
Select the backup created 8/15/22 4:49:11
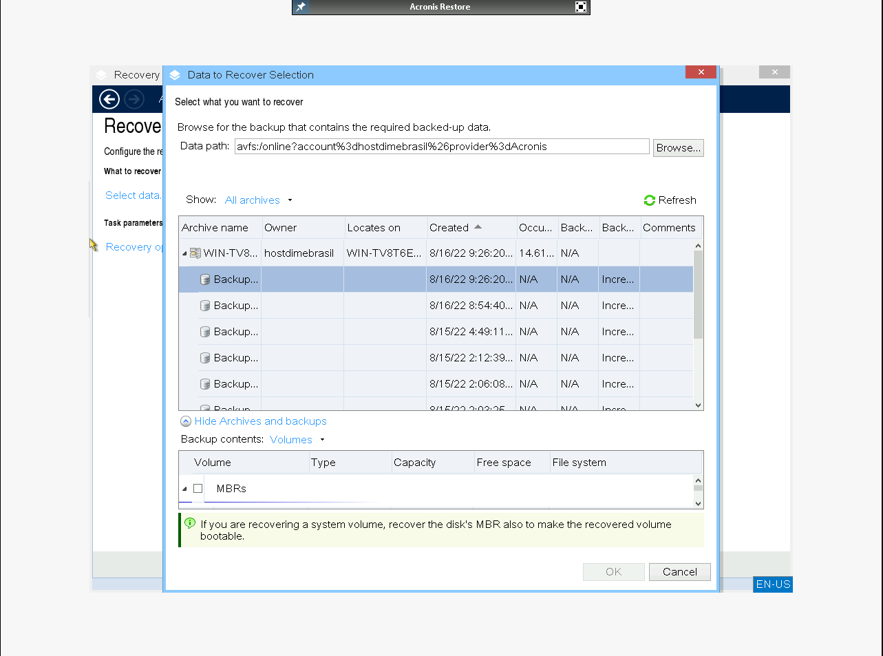pos(436,332)
